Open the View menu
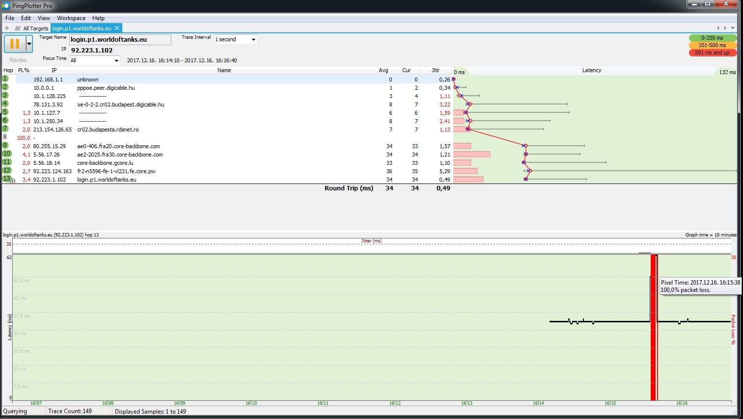The width and height of the screenshot is (743, 419). coord(44,18)
